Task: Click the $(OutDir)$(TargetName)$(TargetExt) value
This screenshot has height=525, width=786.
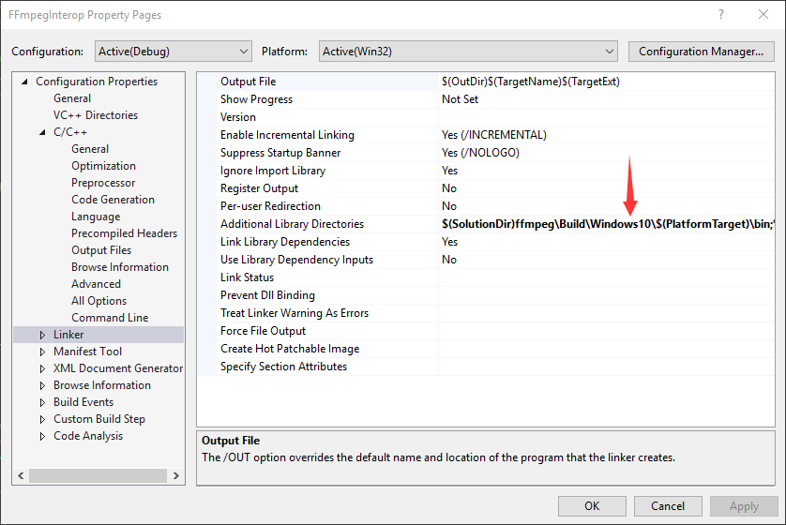Action: coord(530,82)
